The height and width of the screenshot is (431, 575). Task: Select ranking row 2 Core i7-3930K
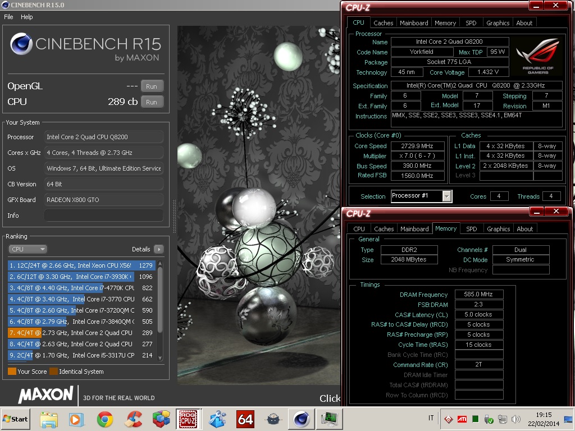tap(81, 277)
